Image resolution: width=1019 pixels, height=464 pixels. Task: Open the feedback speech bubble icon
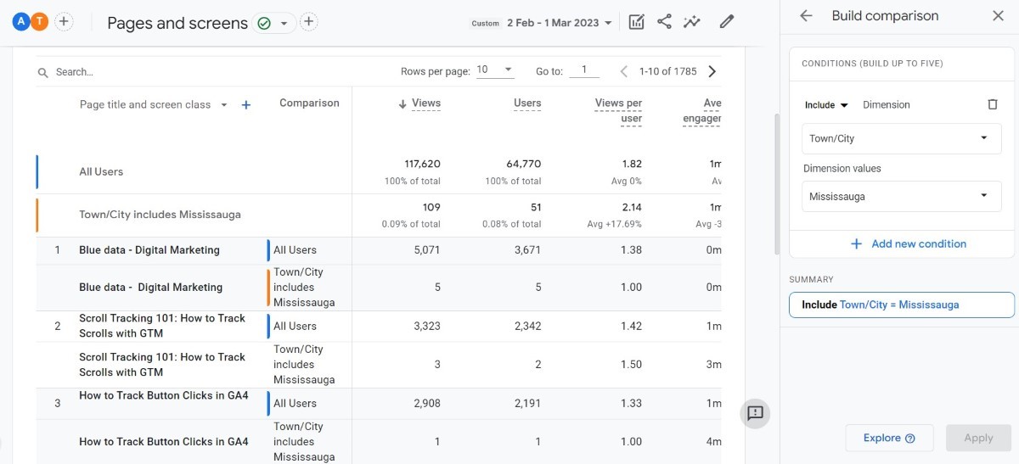point(755,413)
